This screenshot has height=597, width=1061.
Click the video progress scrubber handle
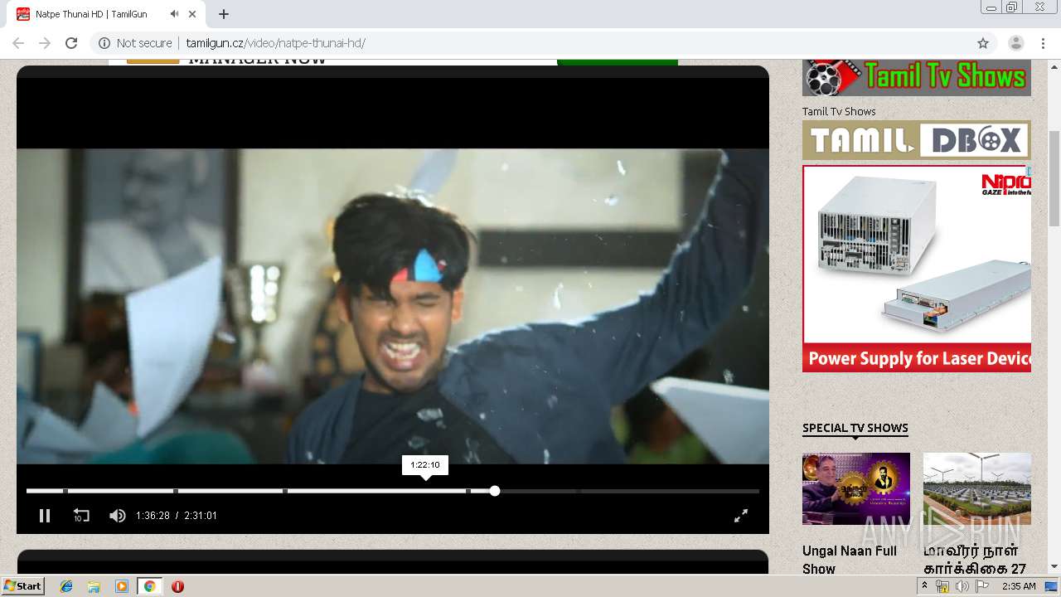click(x=495, y=491)
